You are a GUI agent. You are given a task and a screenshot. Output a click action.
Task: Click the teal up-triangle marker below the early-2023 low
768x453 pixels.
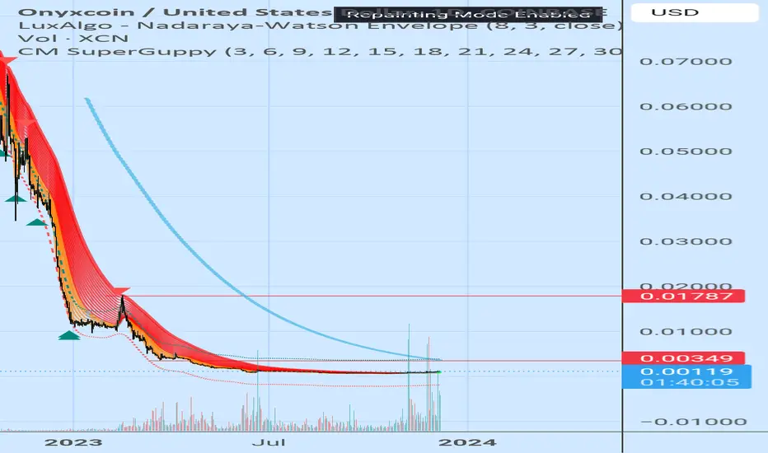click(69, 335)
